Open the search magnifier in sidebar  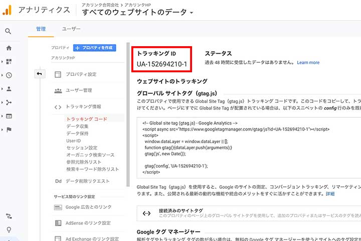coord(8,31)
